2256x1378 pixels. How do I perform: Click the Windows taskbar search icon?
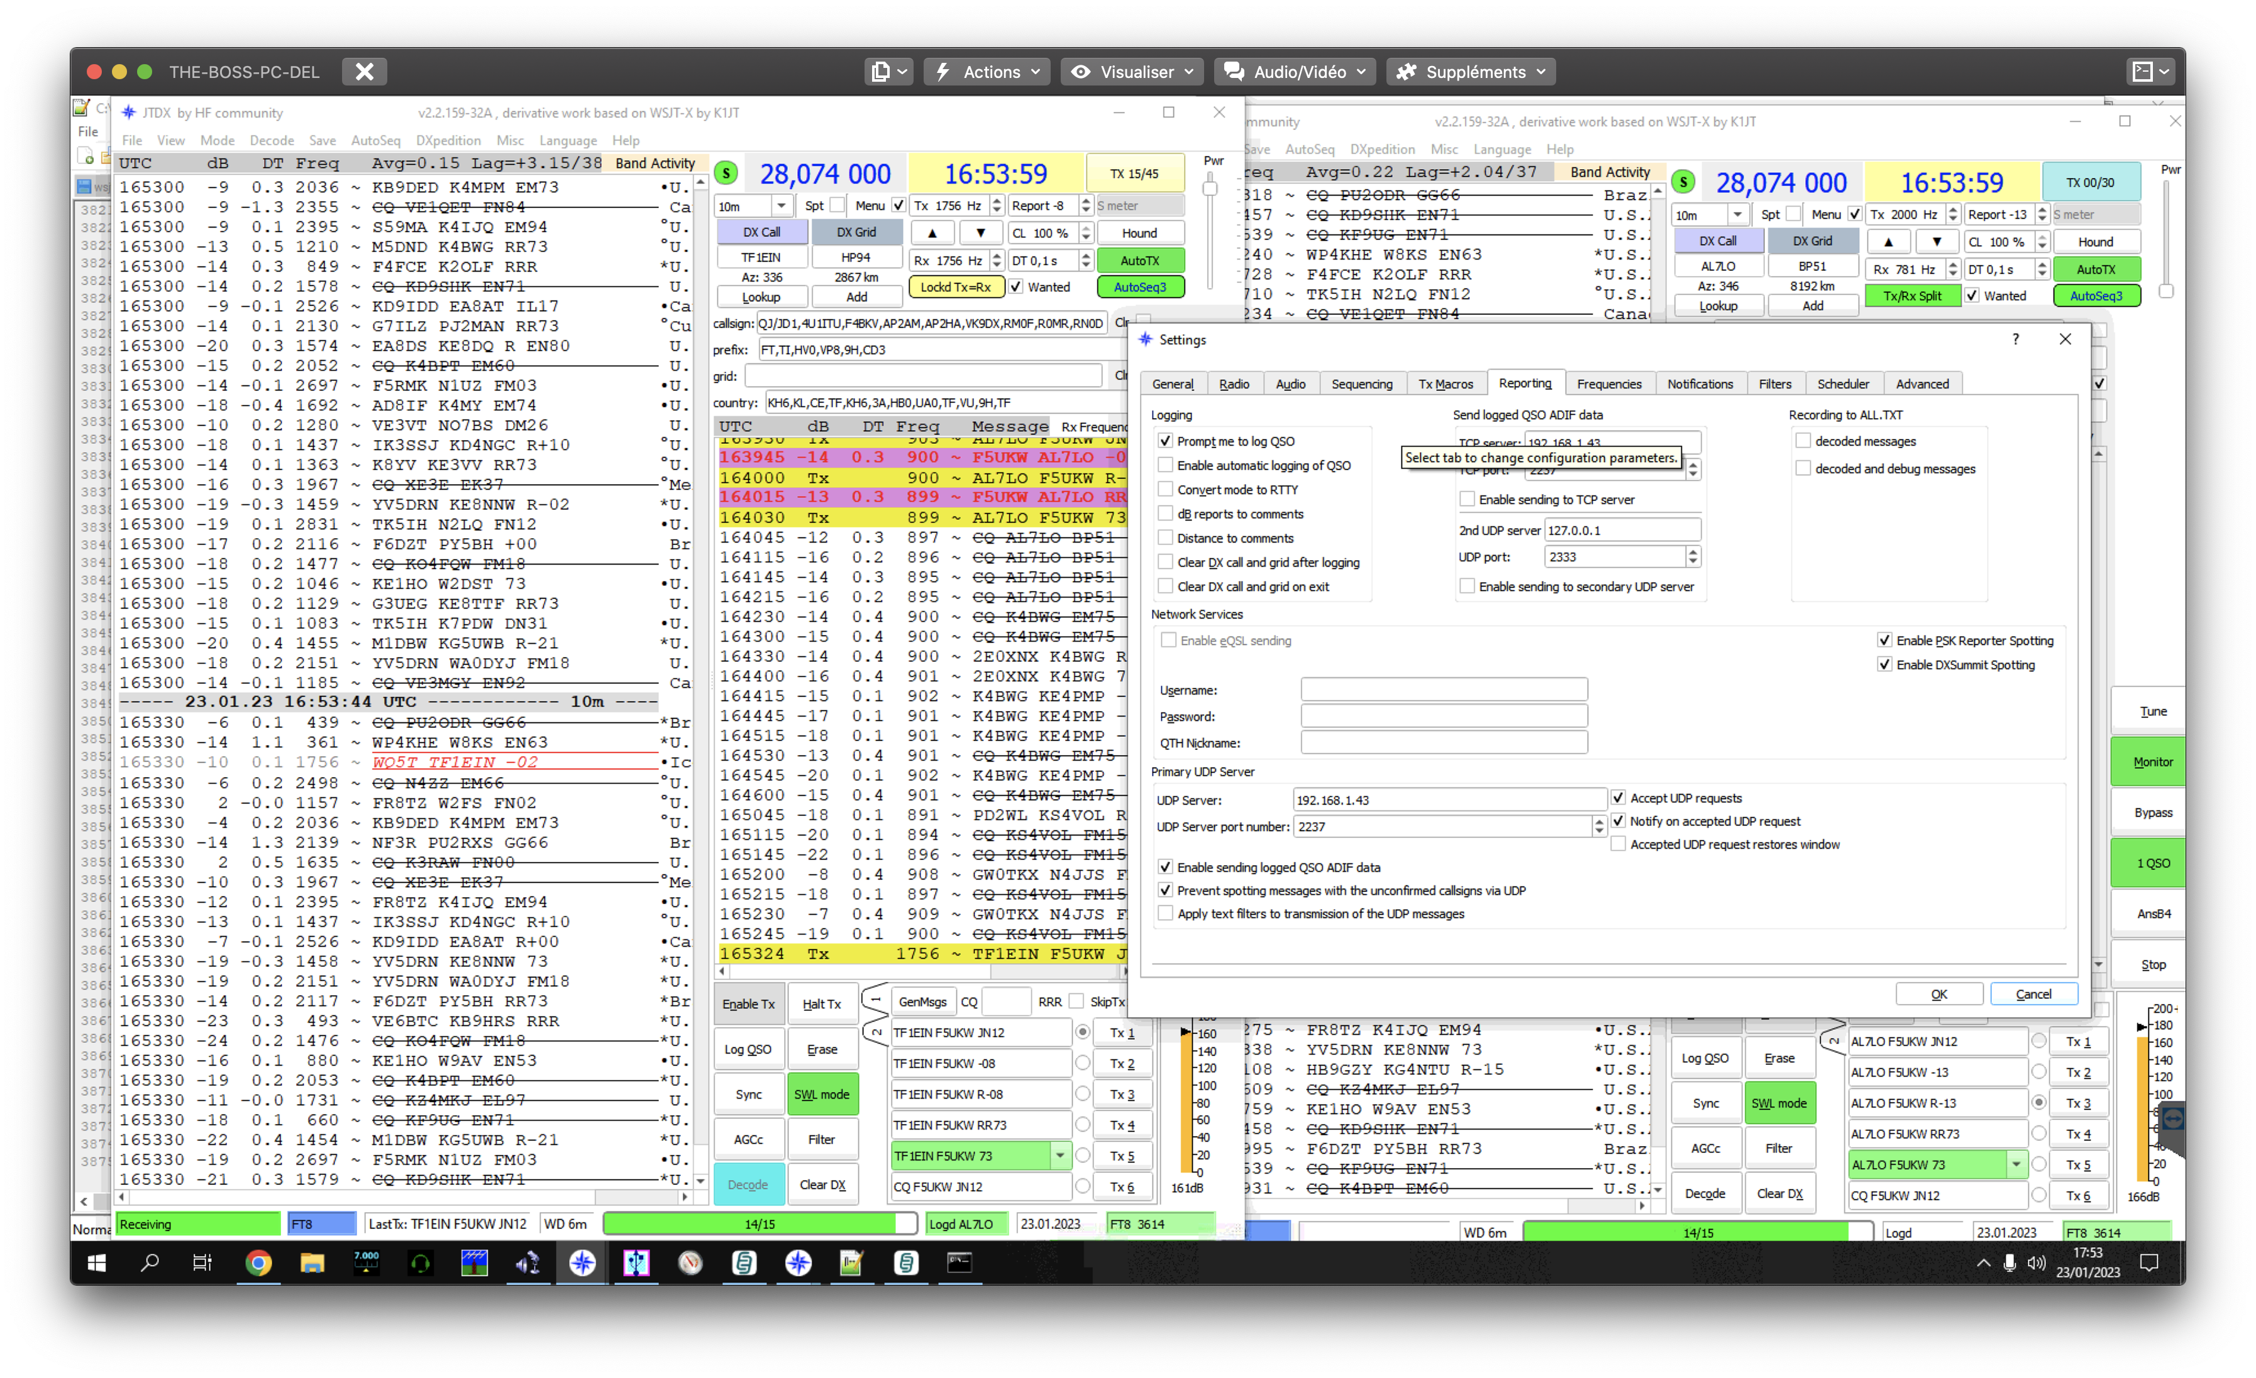click(149, 1264)
